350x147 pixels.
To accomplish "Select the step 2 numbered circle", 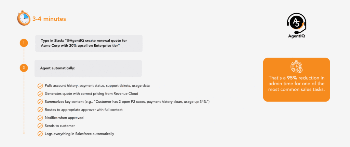I will [24, 68].
